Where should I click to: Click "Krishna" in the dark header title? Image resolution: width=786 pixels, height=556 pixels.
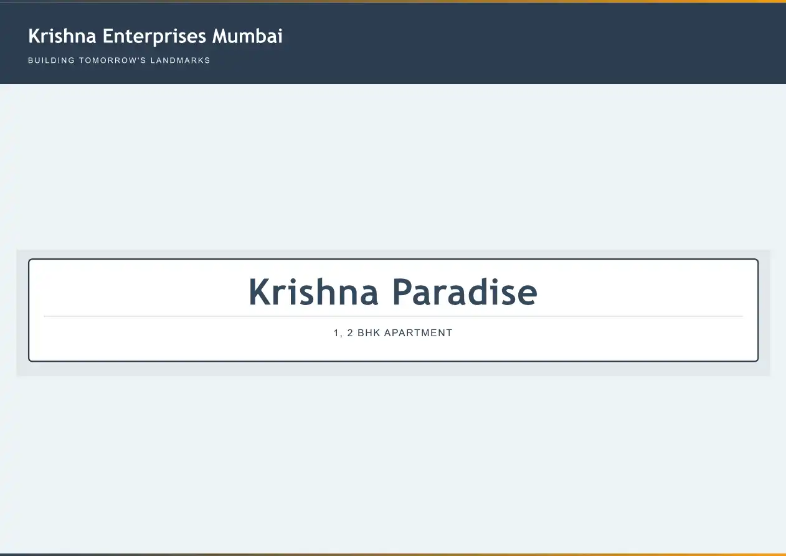pos(62,36)
